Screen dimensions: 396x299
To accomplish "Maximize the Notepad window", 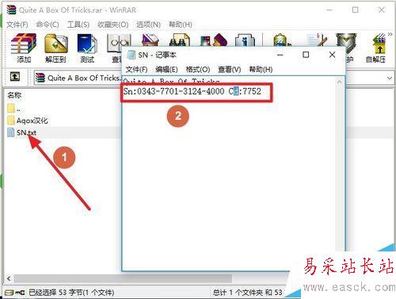I will [x=306, y=55].
